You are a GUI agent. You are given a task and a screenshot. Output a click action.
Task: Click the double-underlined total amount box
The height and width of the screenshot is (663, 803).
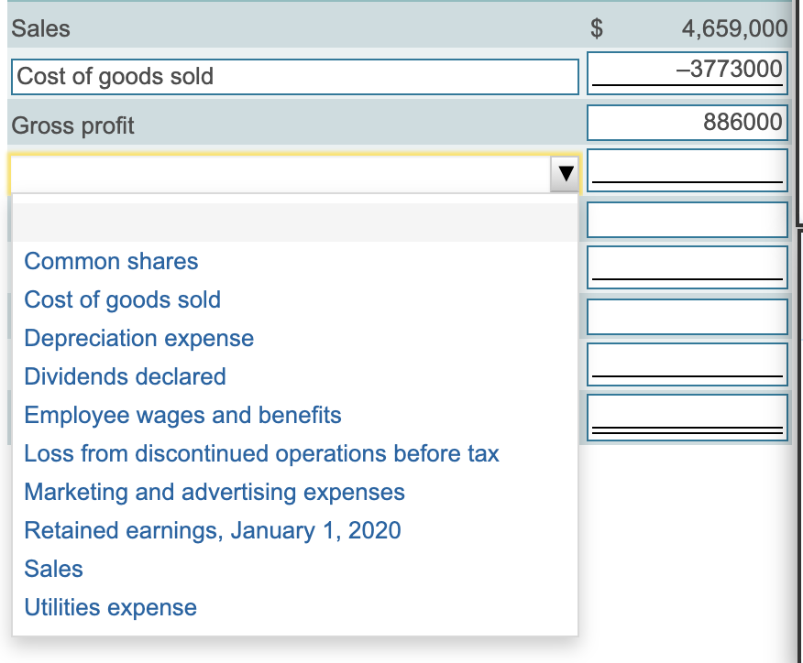click(x=686, y=417)
